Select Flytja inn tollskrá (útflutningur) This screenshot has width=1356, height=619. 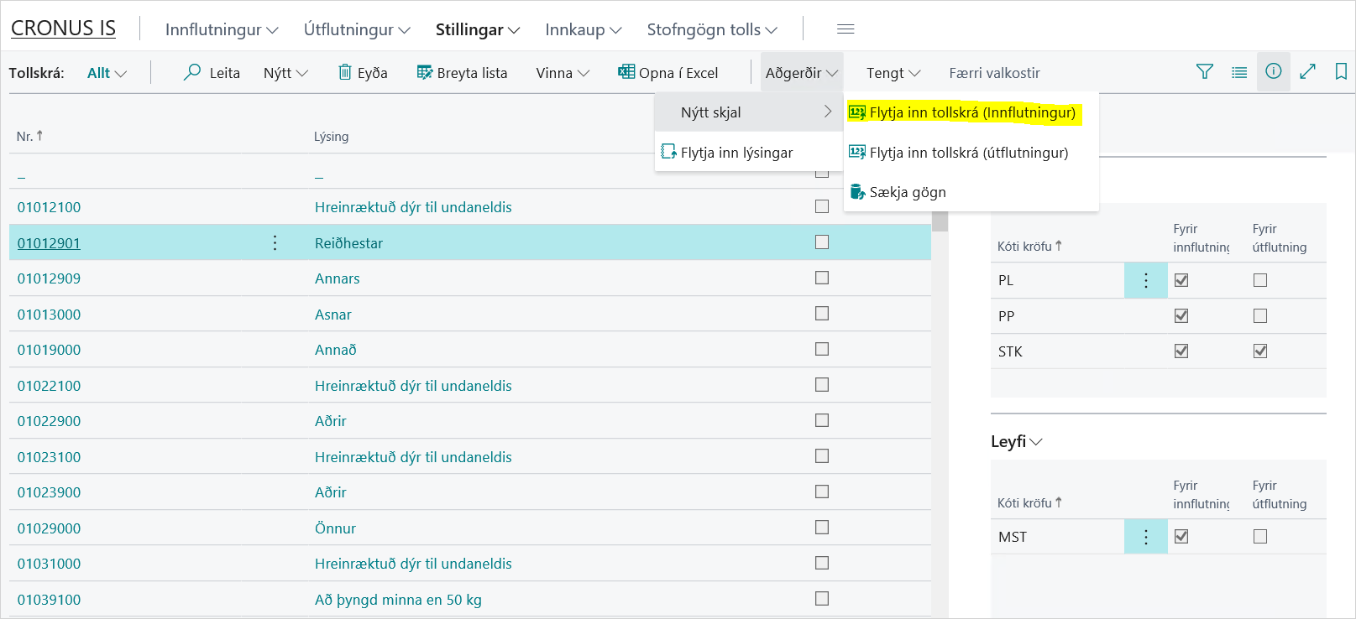coord(968,153)
